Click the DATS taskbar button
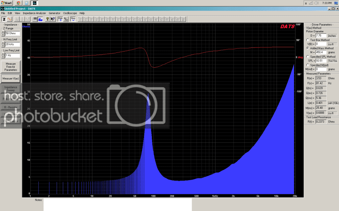The image size is (339, 211). (34, 3)
